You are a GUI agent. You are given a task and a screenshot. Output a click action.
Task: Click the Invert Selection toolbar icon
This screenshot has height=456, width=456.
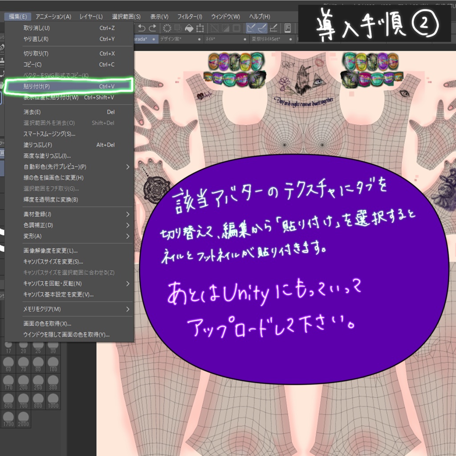tap(225, 28)
